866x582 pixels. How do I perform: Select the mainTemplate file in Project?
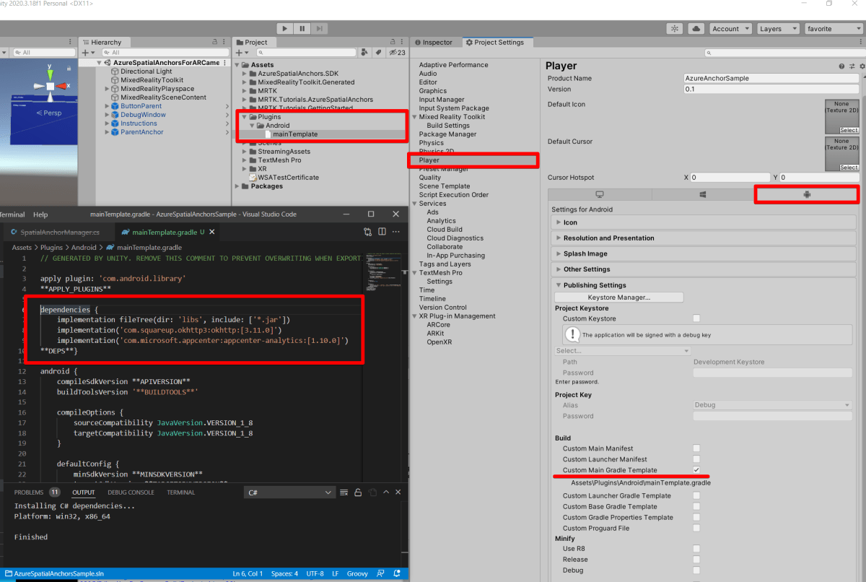click(x=294, y=134)
